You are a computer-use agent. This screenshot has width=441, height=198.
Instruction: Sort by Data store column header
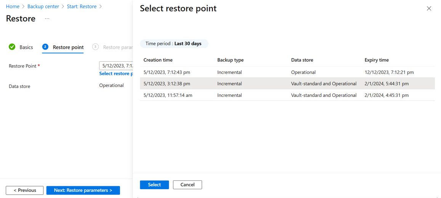[302, 60]
